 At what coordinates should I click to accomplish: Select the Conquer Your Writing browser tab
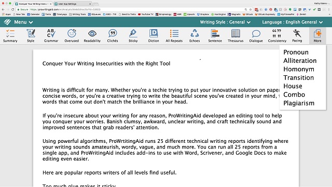(33, 4)
